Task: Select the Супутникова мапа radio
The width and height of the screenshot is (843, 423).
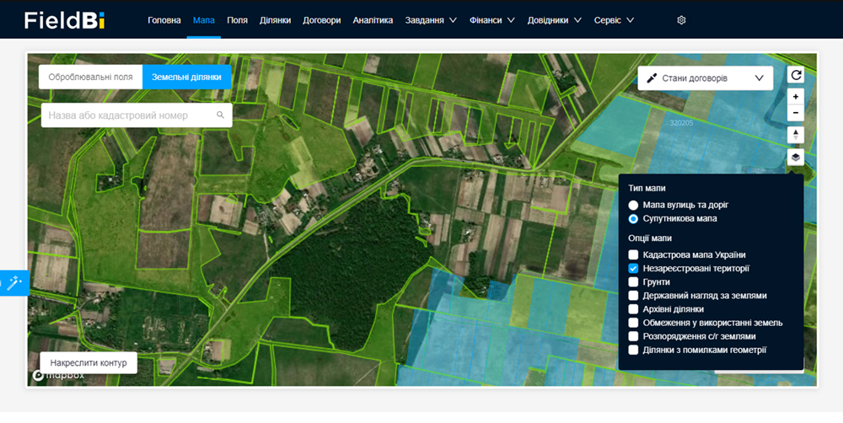Action: (x=633, y=219)
